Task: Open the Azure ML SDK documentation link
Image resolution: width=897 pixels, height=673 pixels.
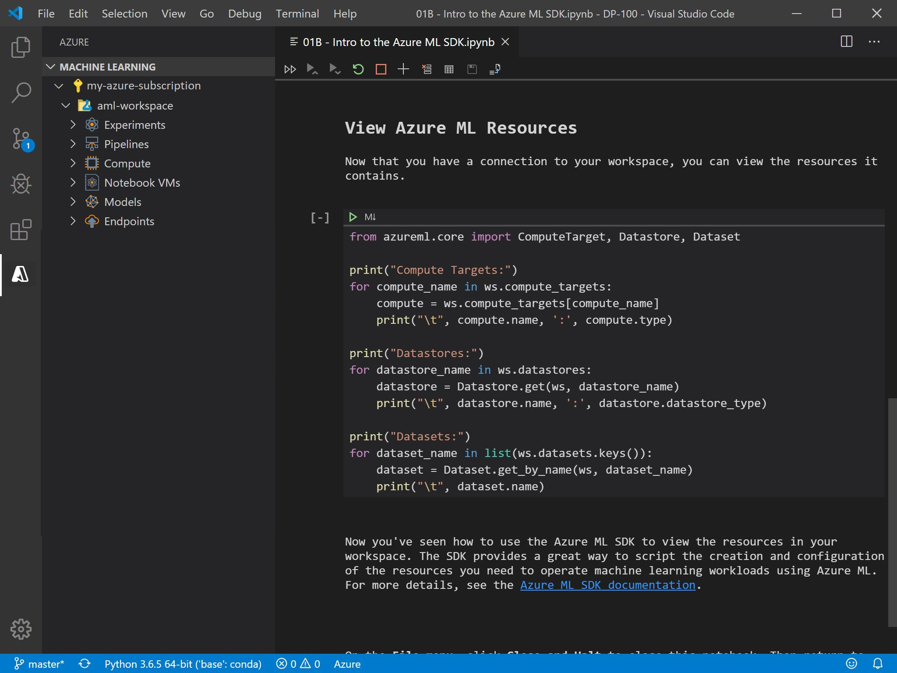Action: (x=607, y=585)
